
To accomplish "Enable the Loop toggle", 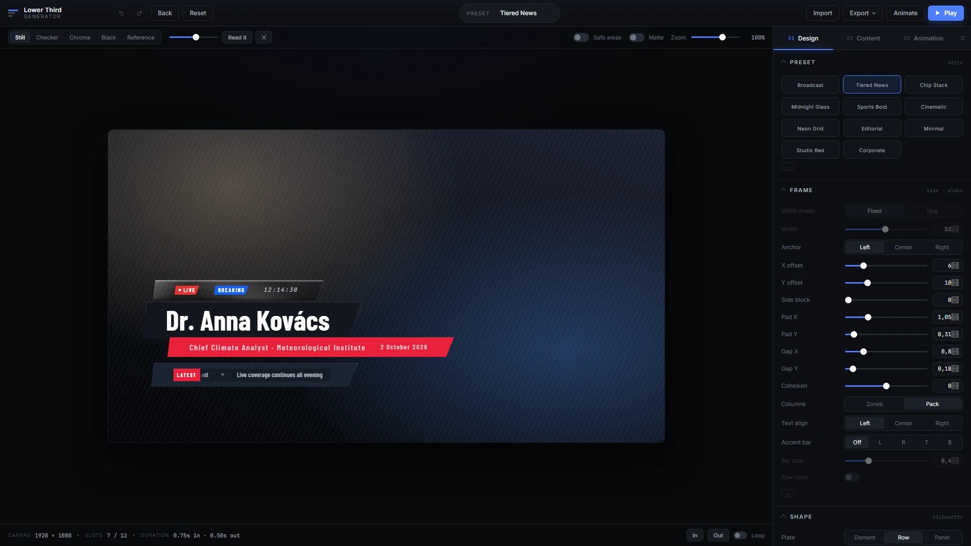I will coord(740,535).
